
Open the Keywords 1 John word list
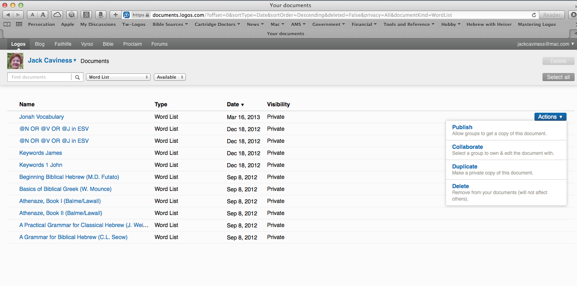pos(41,165)
